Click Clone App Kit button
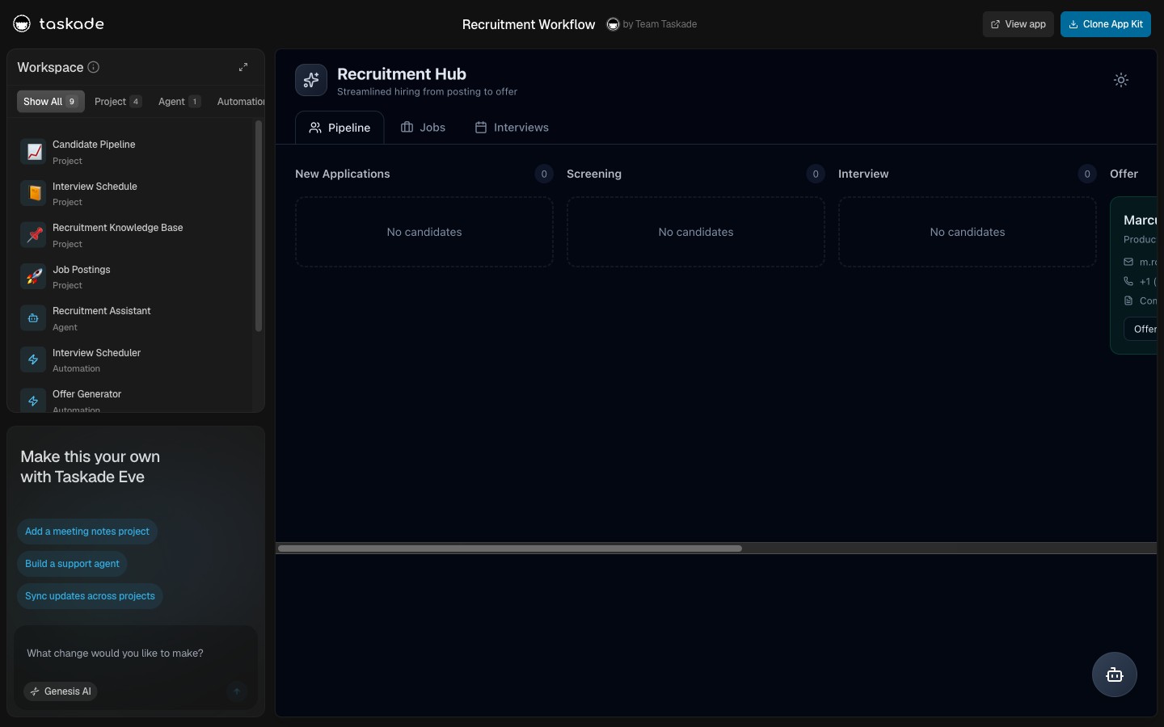Image resolution: width=1164 pixels, height=727 pixels. (x=1106, y=24)
